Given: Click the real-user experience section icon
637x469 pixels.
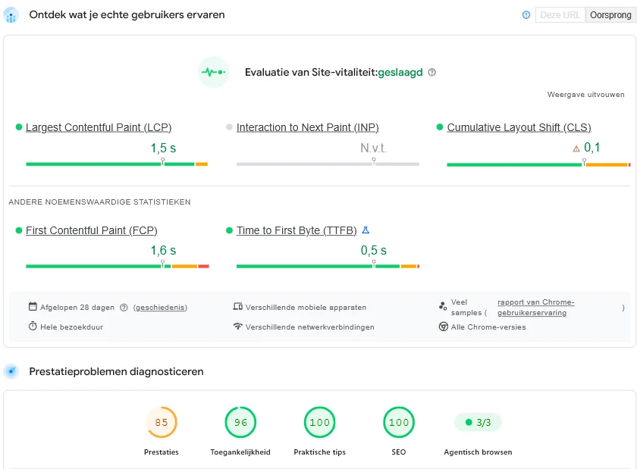Looking at the screenshot, I should [11, 15].
